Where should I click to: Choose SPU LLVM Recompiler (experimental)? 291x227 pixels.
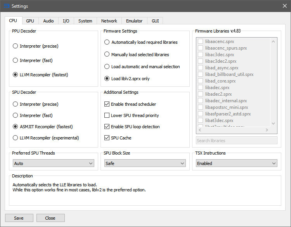click(46, 138)
